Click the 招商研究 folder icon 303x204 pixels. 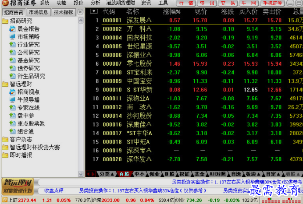[x=5, y=21]
